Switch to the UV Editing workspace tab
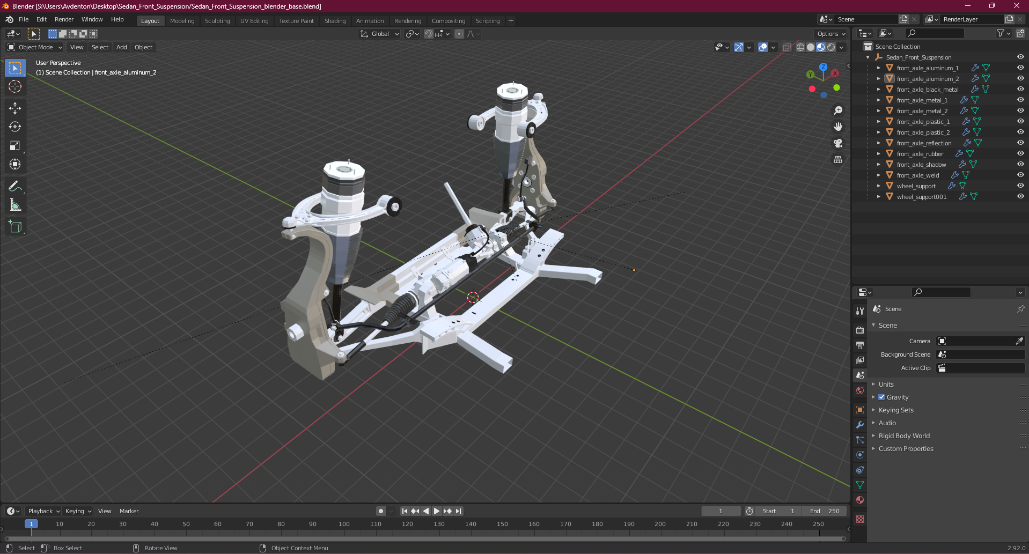This screenshot has width=1029, height=554. coord(254,21)
